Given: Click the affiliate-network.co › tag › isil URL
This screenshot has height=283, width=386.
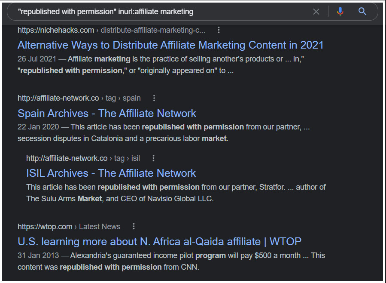Looking at the screenshot, I should tap(83, 158).
